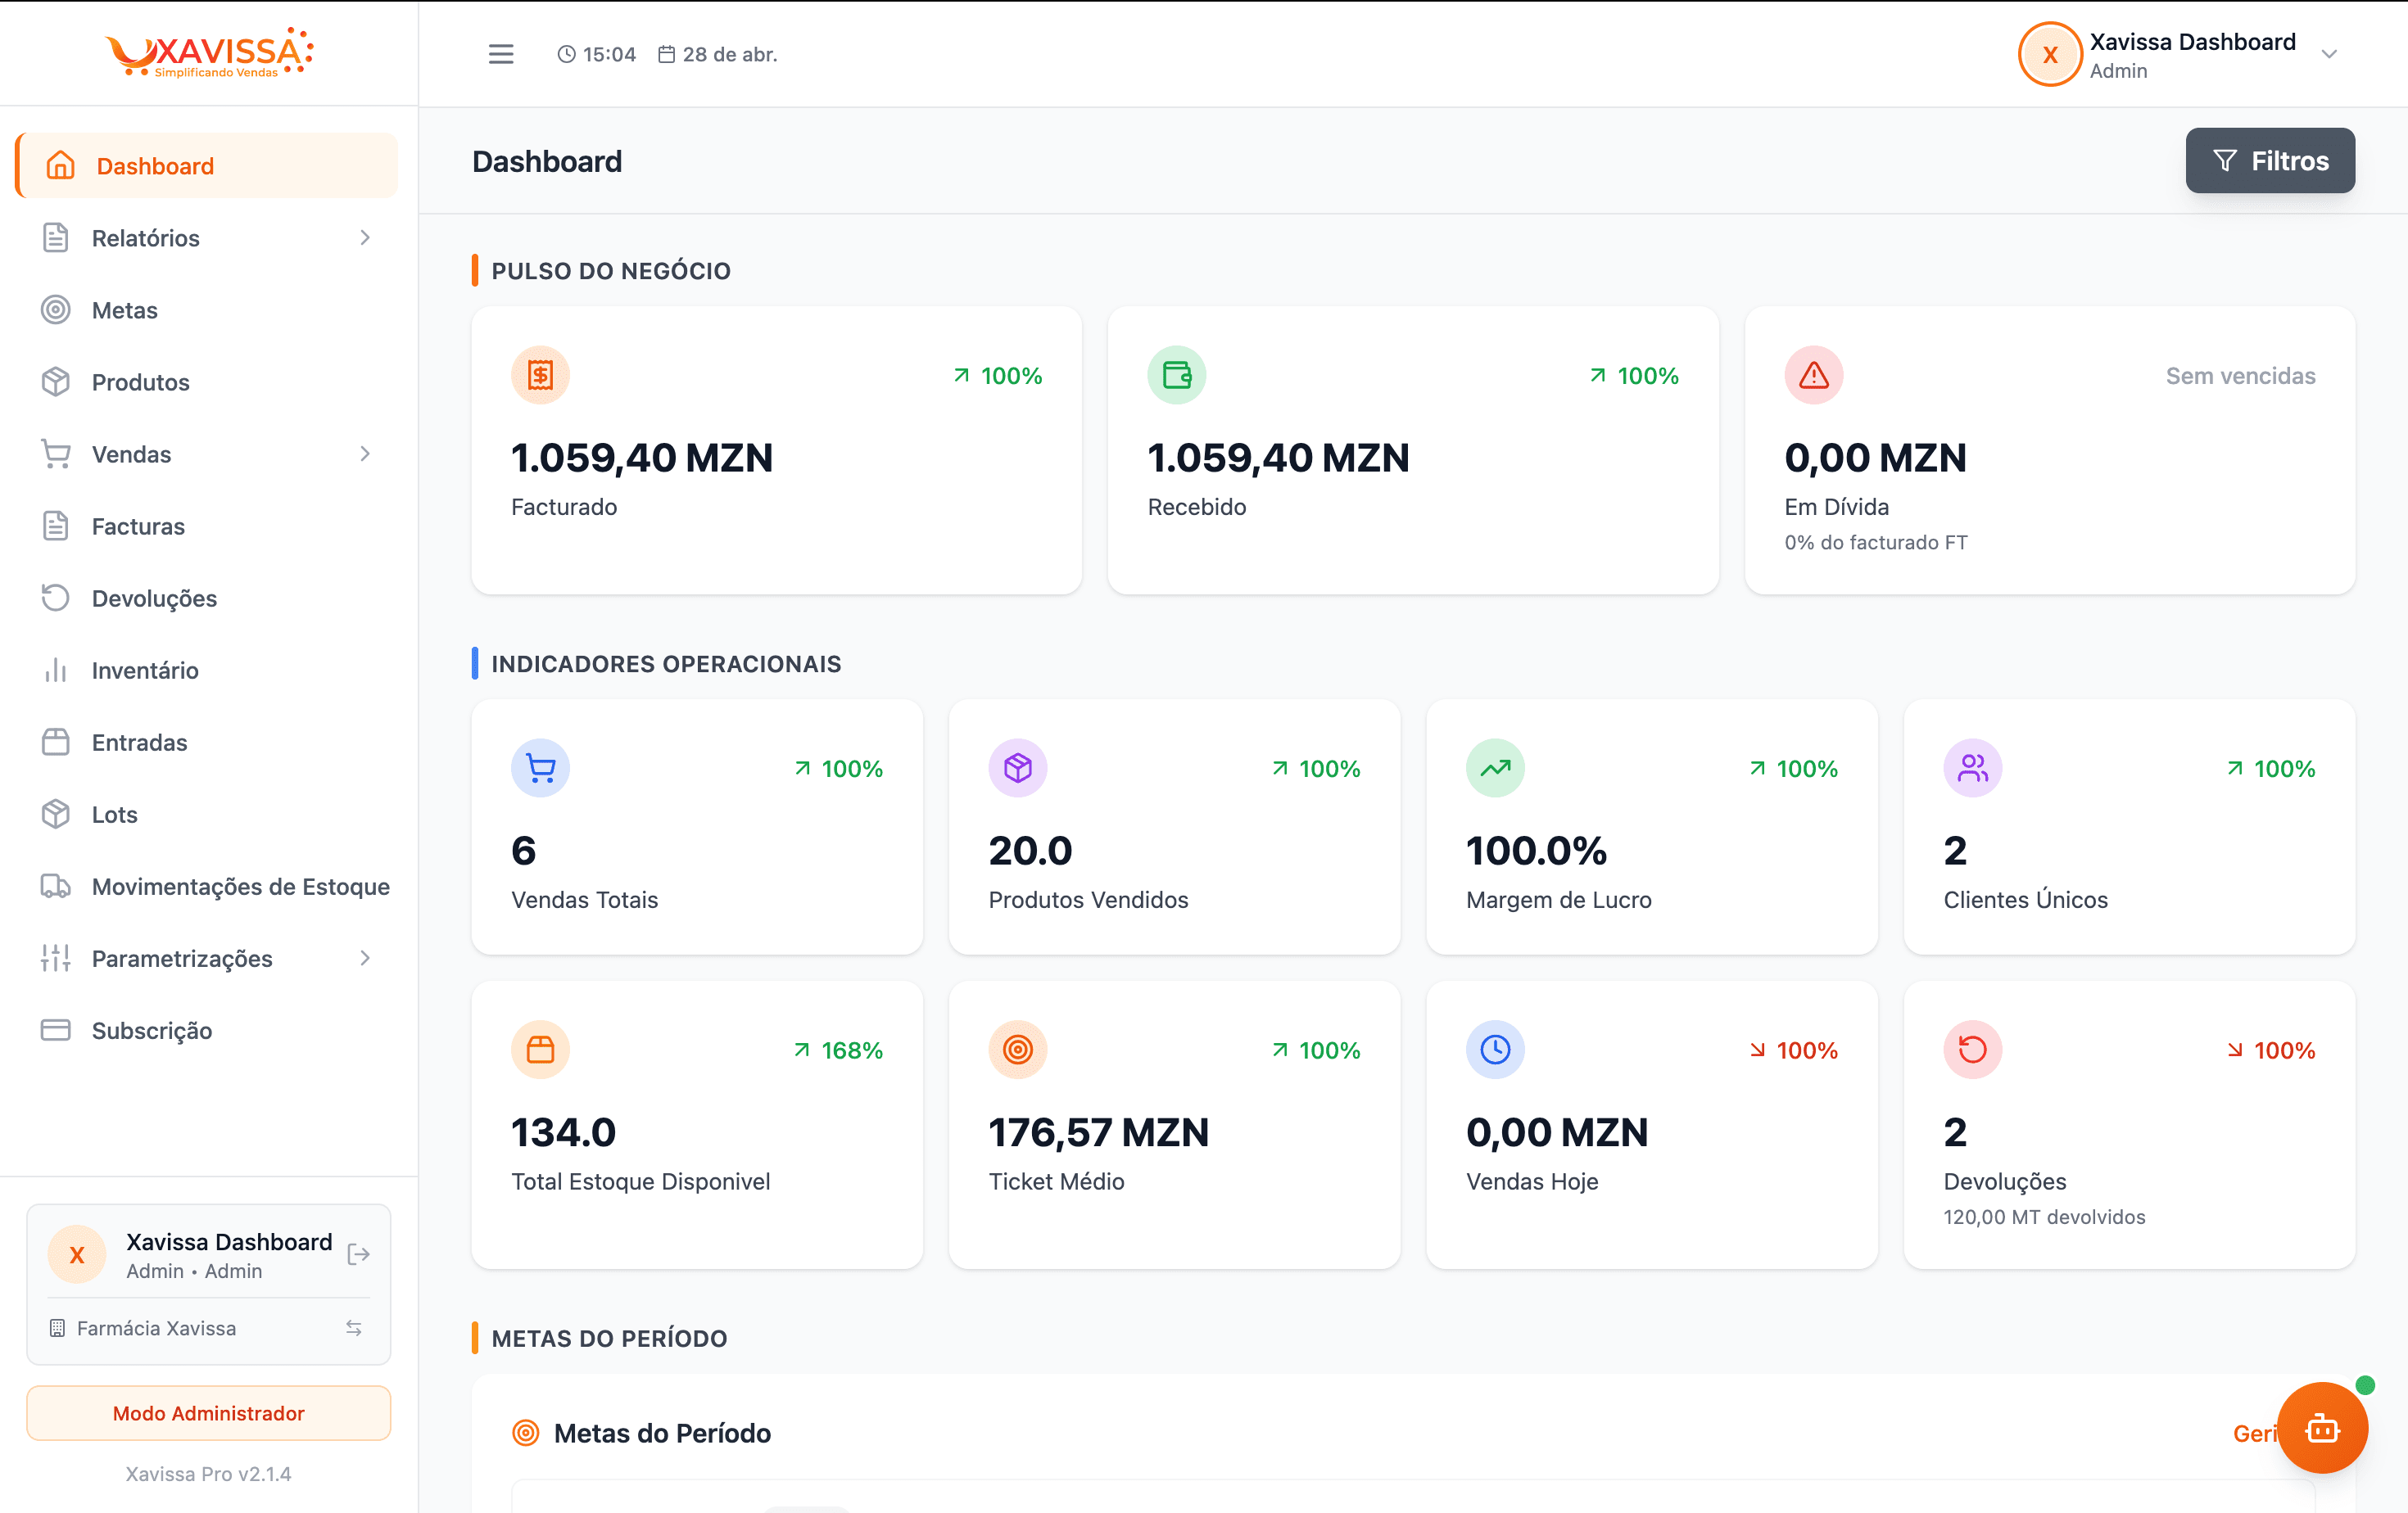
Task: Click Xavissa Pro v2.1.4 version text
Action: (208, 1474)
